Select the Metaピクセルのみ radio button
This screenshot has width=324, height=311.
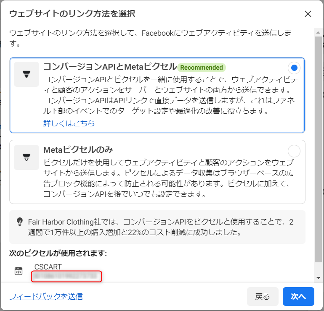point(294,151)
